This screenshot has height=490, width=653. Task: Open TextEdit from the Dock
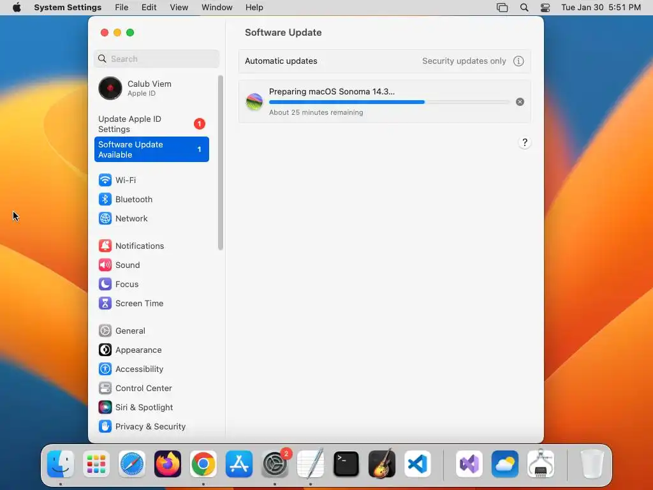[x=311, y=464]
